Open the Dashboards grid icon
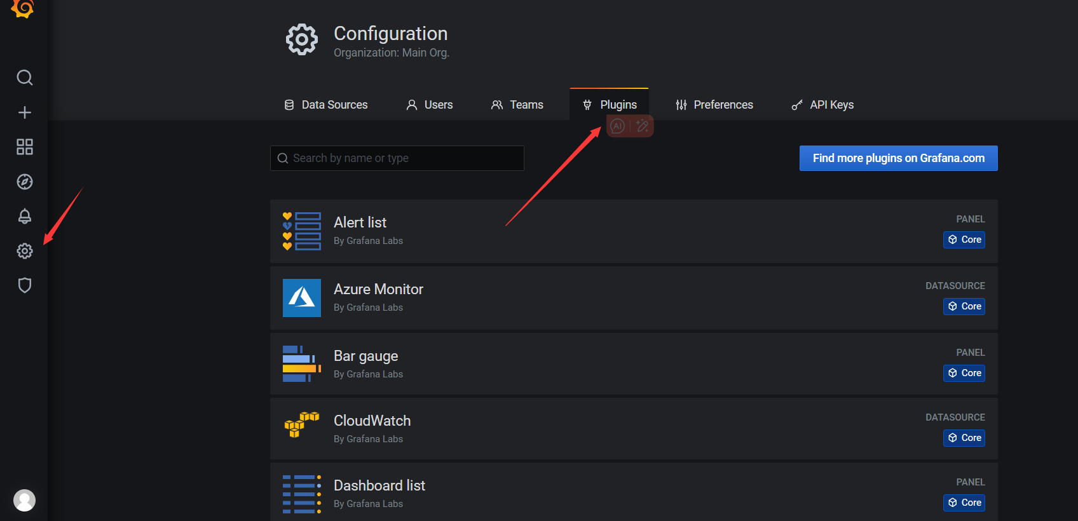This screenshot has width=1078, height=521. coord(25,147)
